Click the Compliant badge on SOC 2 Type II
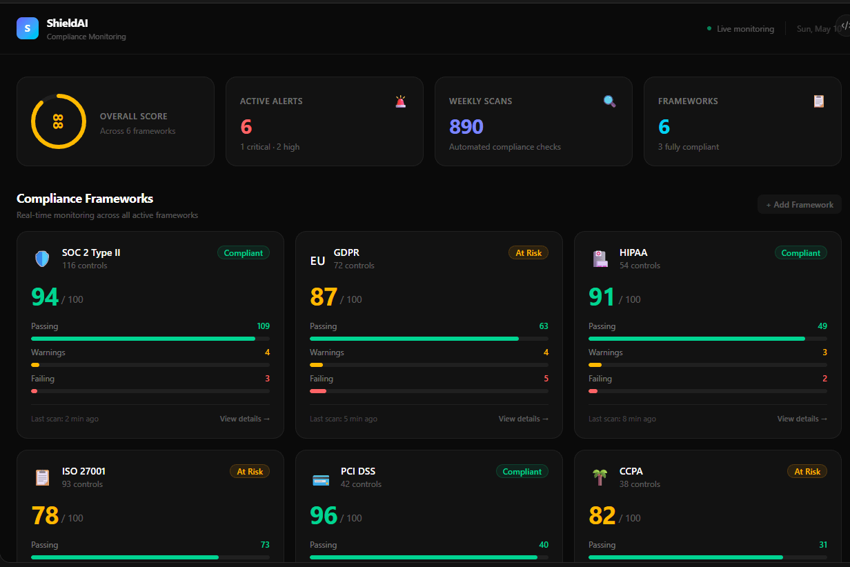 click(x=244, y=253)
